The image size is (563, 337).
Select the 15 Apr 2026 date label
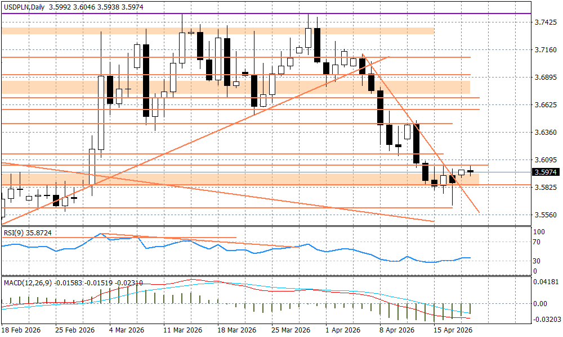click(x=451, y=330)
